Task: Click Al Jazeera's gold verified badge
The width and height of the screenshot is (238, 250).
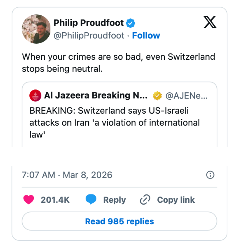Action: 157,96
